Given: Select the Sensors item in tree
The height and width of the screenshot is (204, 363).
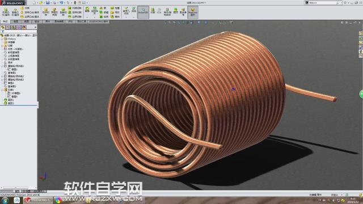Looking at the screenshot, I should [x=10, y=42].
